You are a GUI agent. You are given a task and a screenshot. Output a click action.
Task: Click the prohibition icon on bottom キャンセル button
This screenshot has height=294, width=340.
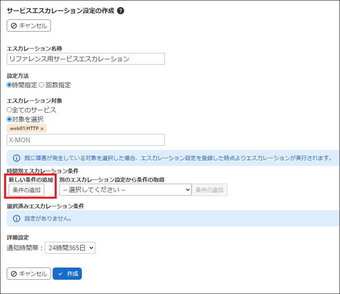click(14, 274)
